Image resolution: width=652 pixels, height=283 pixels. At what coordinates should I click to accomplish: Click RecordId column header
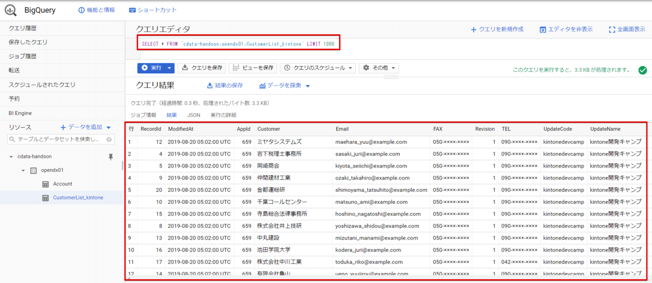click(151, 129)
